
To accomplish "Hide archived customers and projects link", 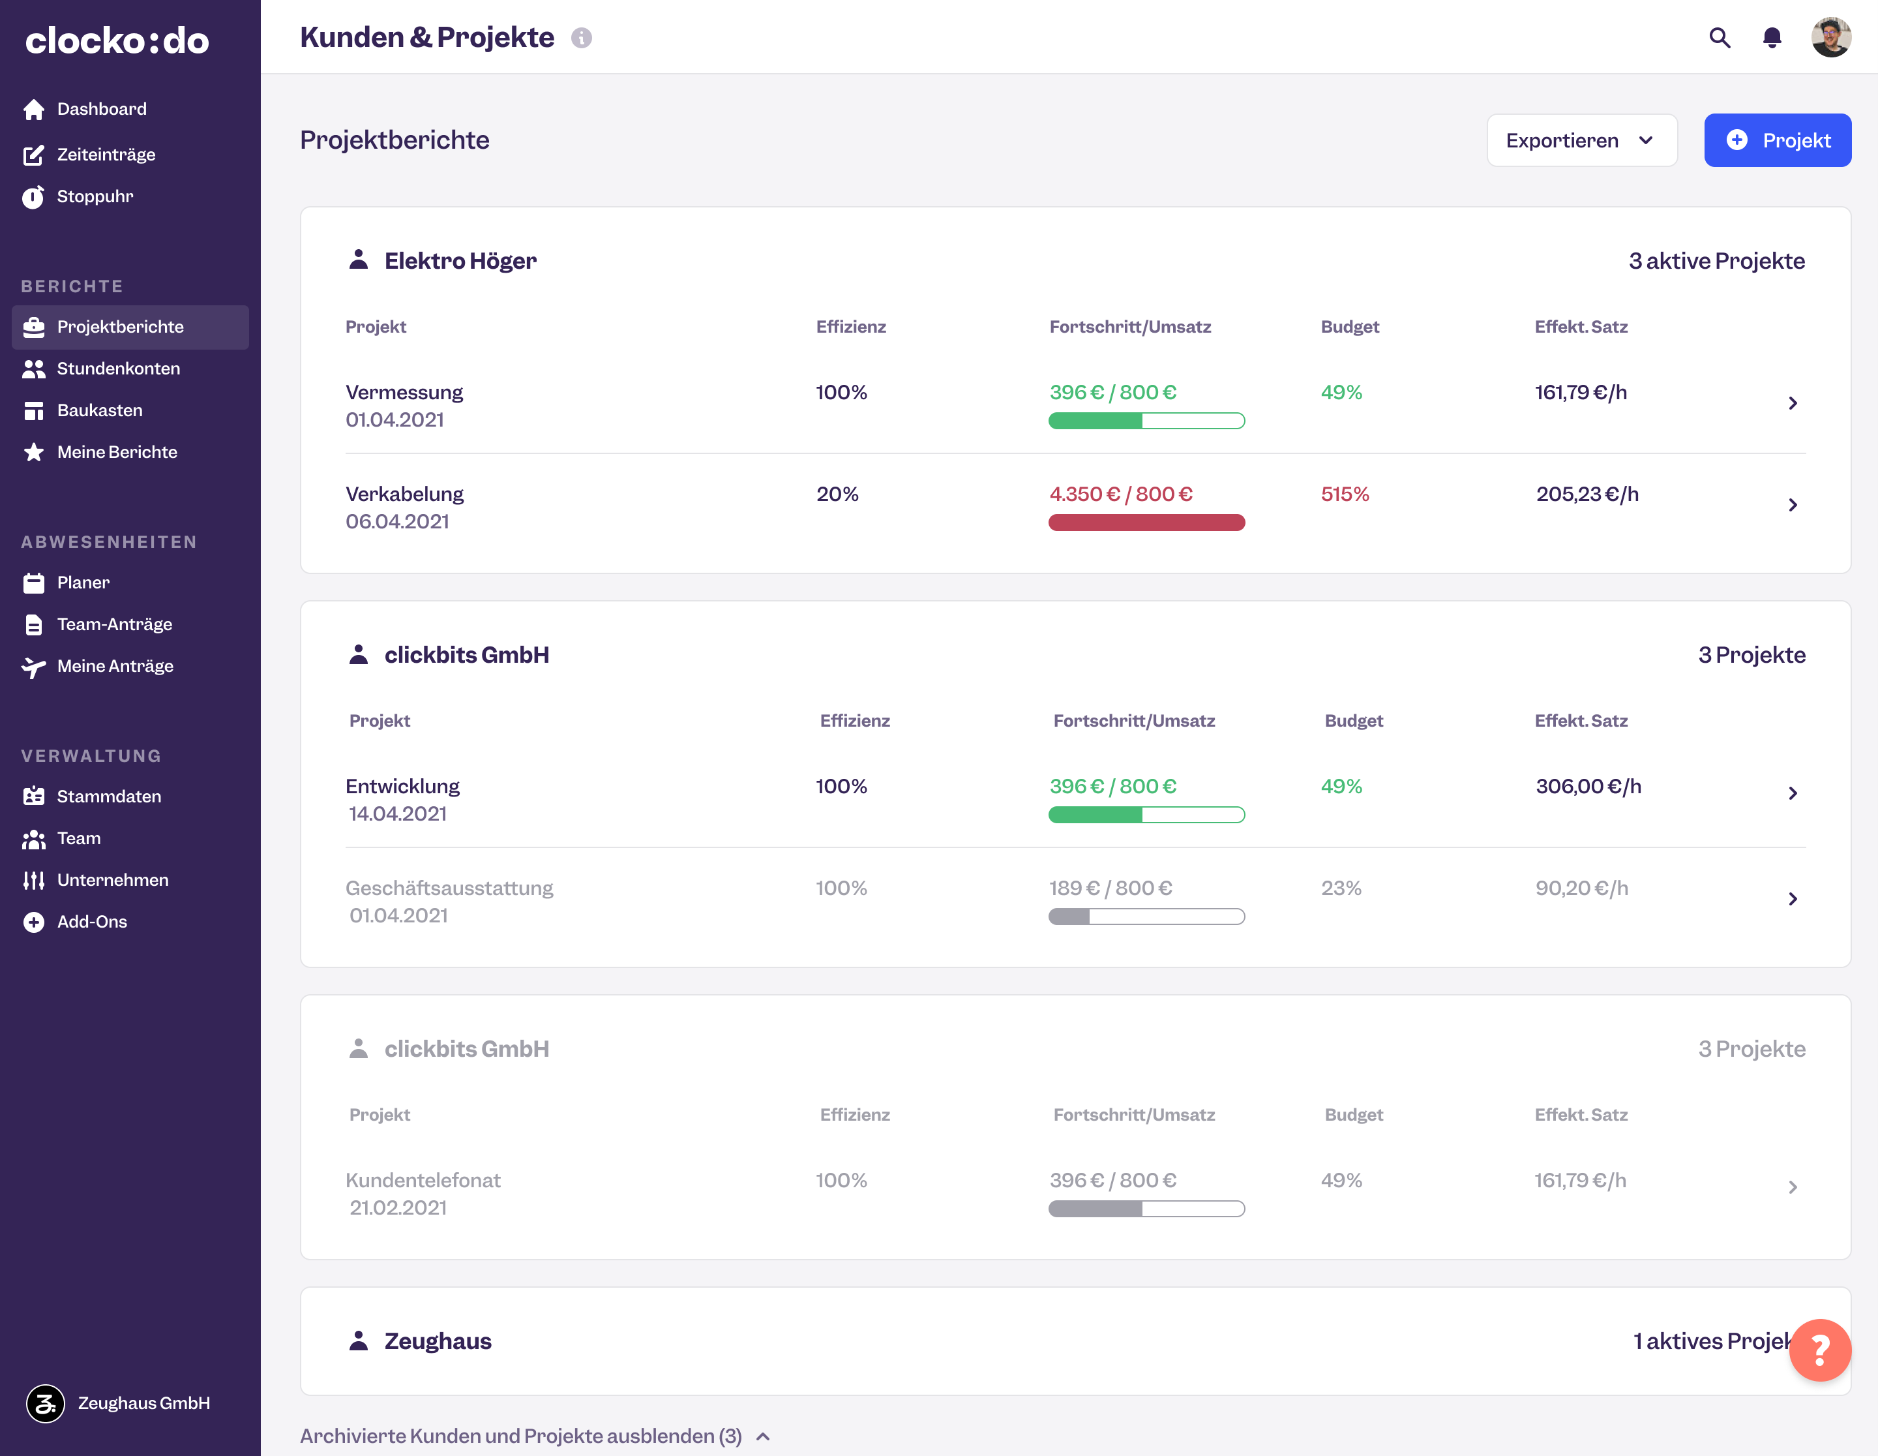I will (519, 1436).
